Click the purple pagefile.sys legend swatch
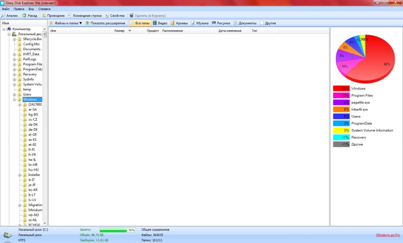Viewport: 403px width, 243px height. click(x=341, y=103)
